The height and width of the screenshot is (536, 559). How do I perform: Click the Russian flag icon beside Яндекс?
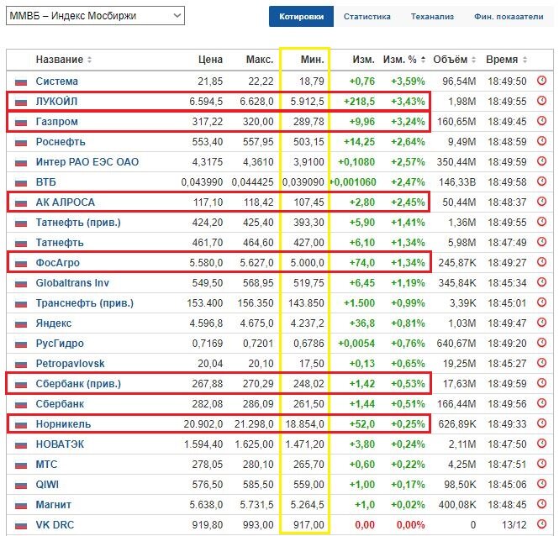[21, 324]
